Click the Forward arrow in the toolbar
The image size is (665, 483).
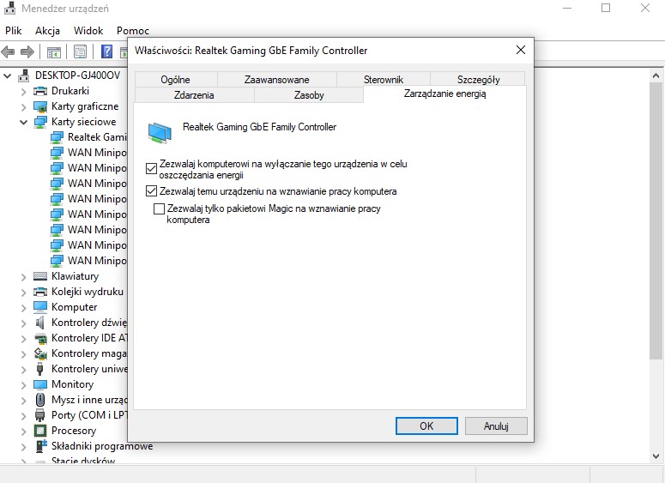[27, 51]
